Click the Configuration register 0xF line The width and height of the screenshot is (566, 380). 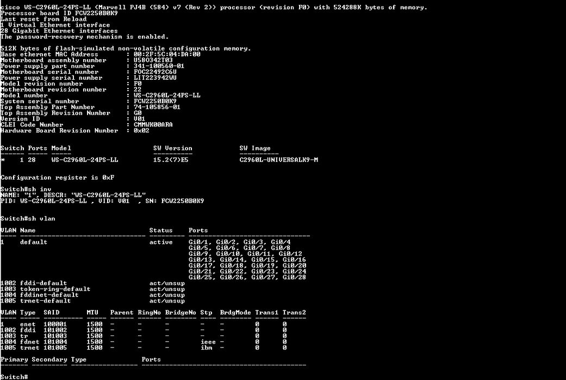[x=58, y=178]
